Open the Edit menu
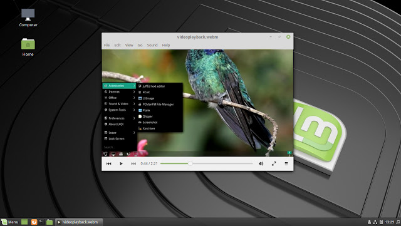The width and height of the screenshot is (401, 226). click(117, 45)
